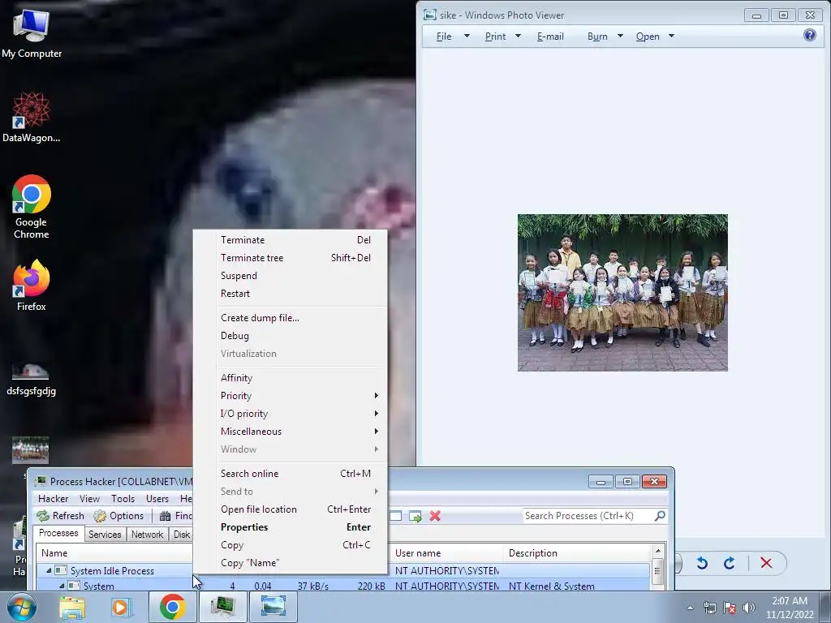Viewport: 831px width, 623px height.
Task: Rotate photo clockwise in Photo Viewer
Action: 730,563
